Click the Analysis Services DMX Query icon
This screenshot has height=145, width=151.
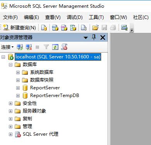[64, 27]
